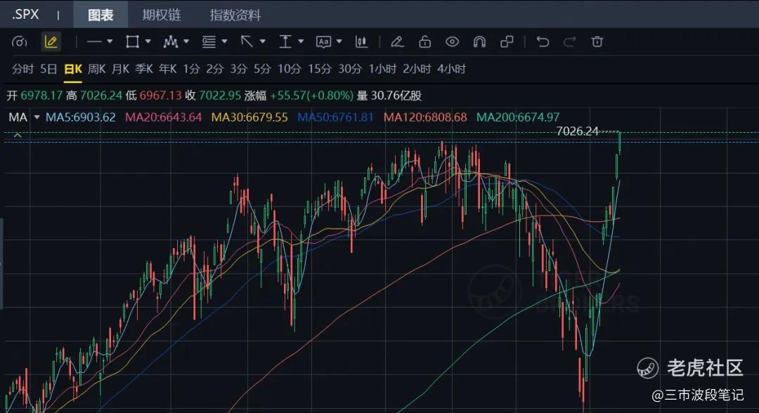Click the MA5:6903.62 value
The width and height of the screenshot is (759, 413).
81,117
